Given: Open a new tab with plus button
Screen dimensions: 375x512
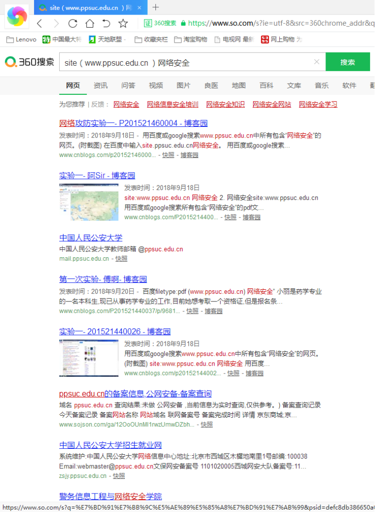Looking at the screenshot, I should point(156,7).
